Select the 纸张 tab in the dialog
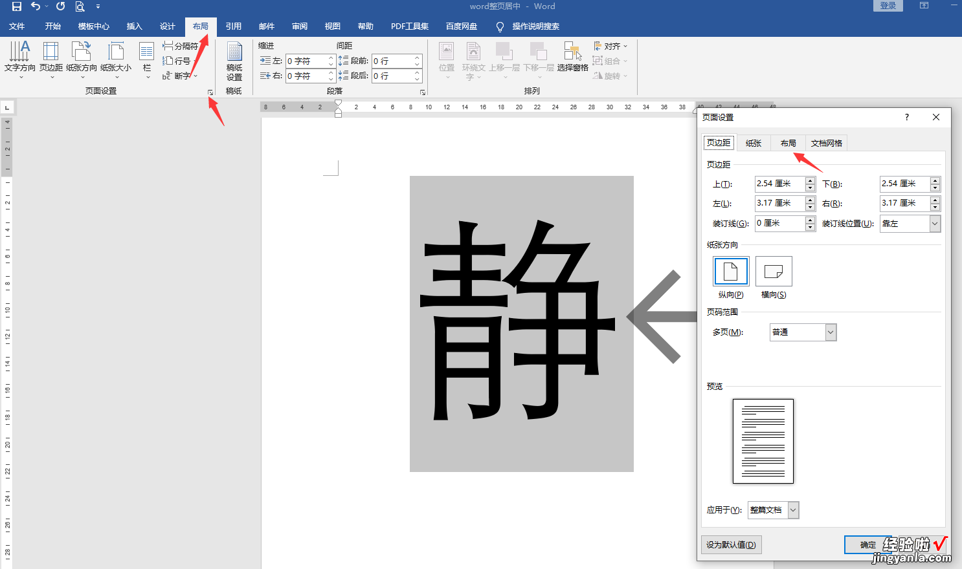Screen dimensions: 962x569 point(754,143)
